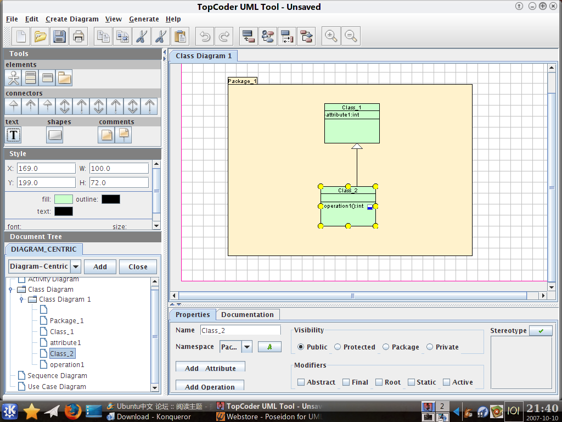Screen dimensions: 562x422
Task: Open the Help menu
Action: point(173,19)
